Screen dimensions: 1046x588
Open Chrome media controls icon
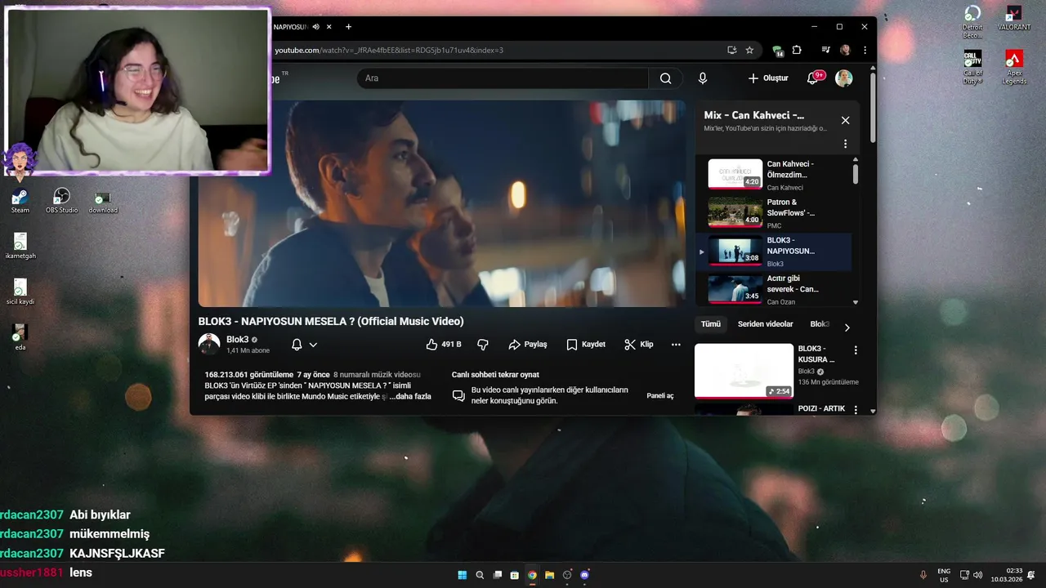click(825, 50)
